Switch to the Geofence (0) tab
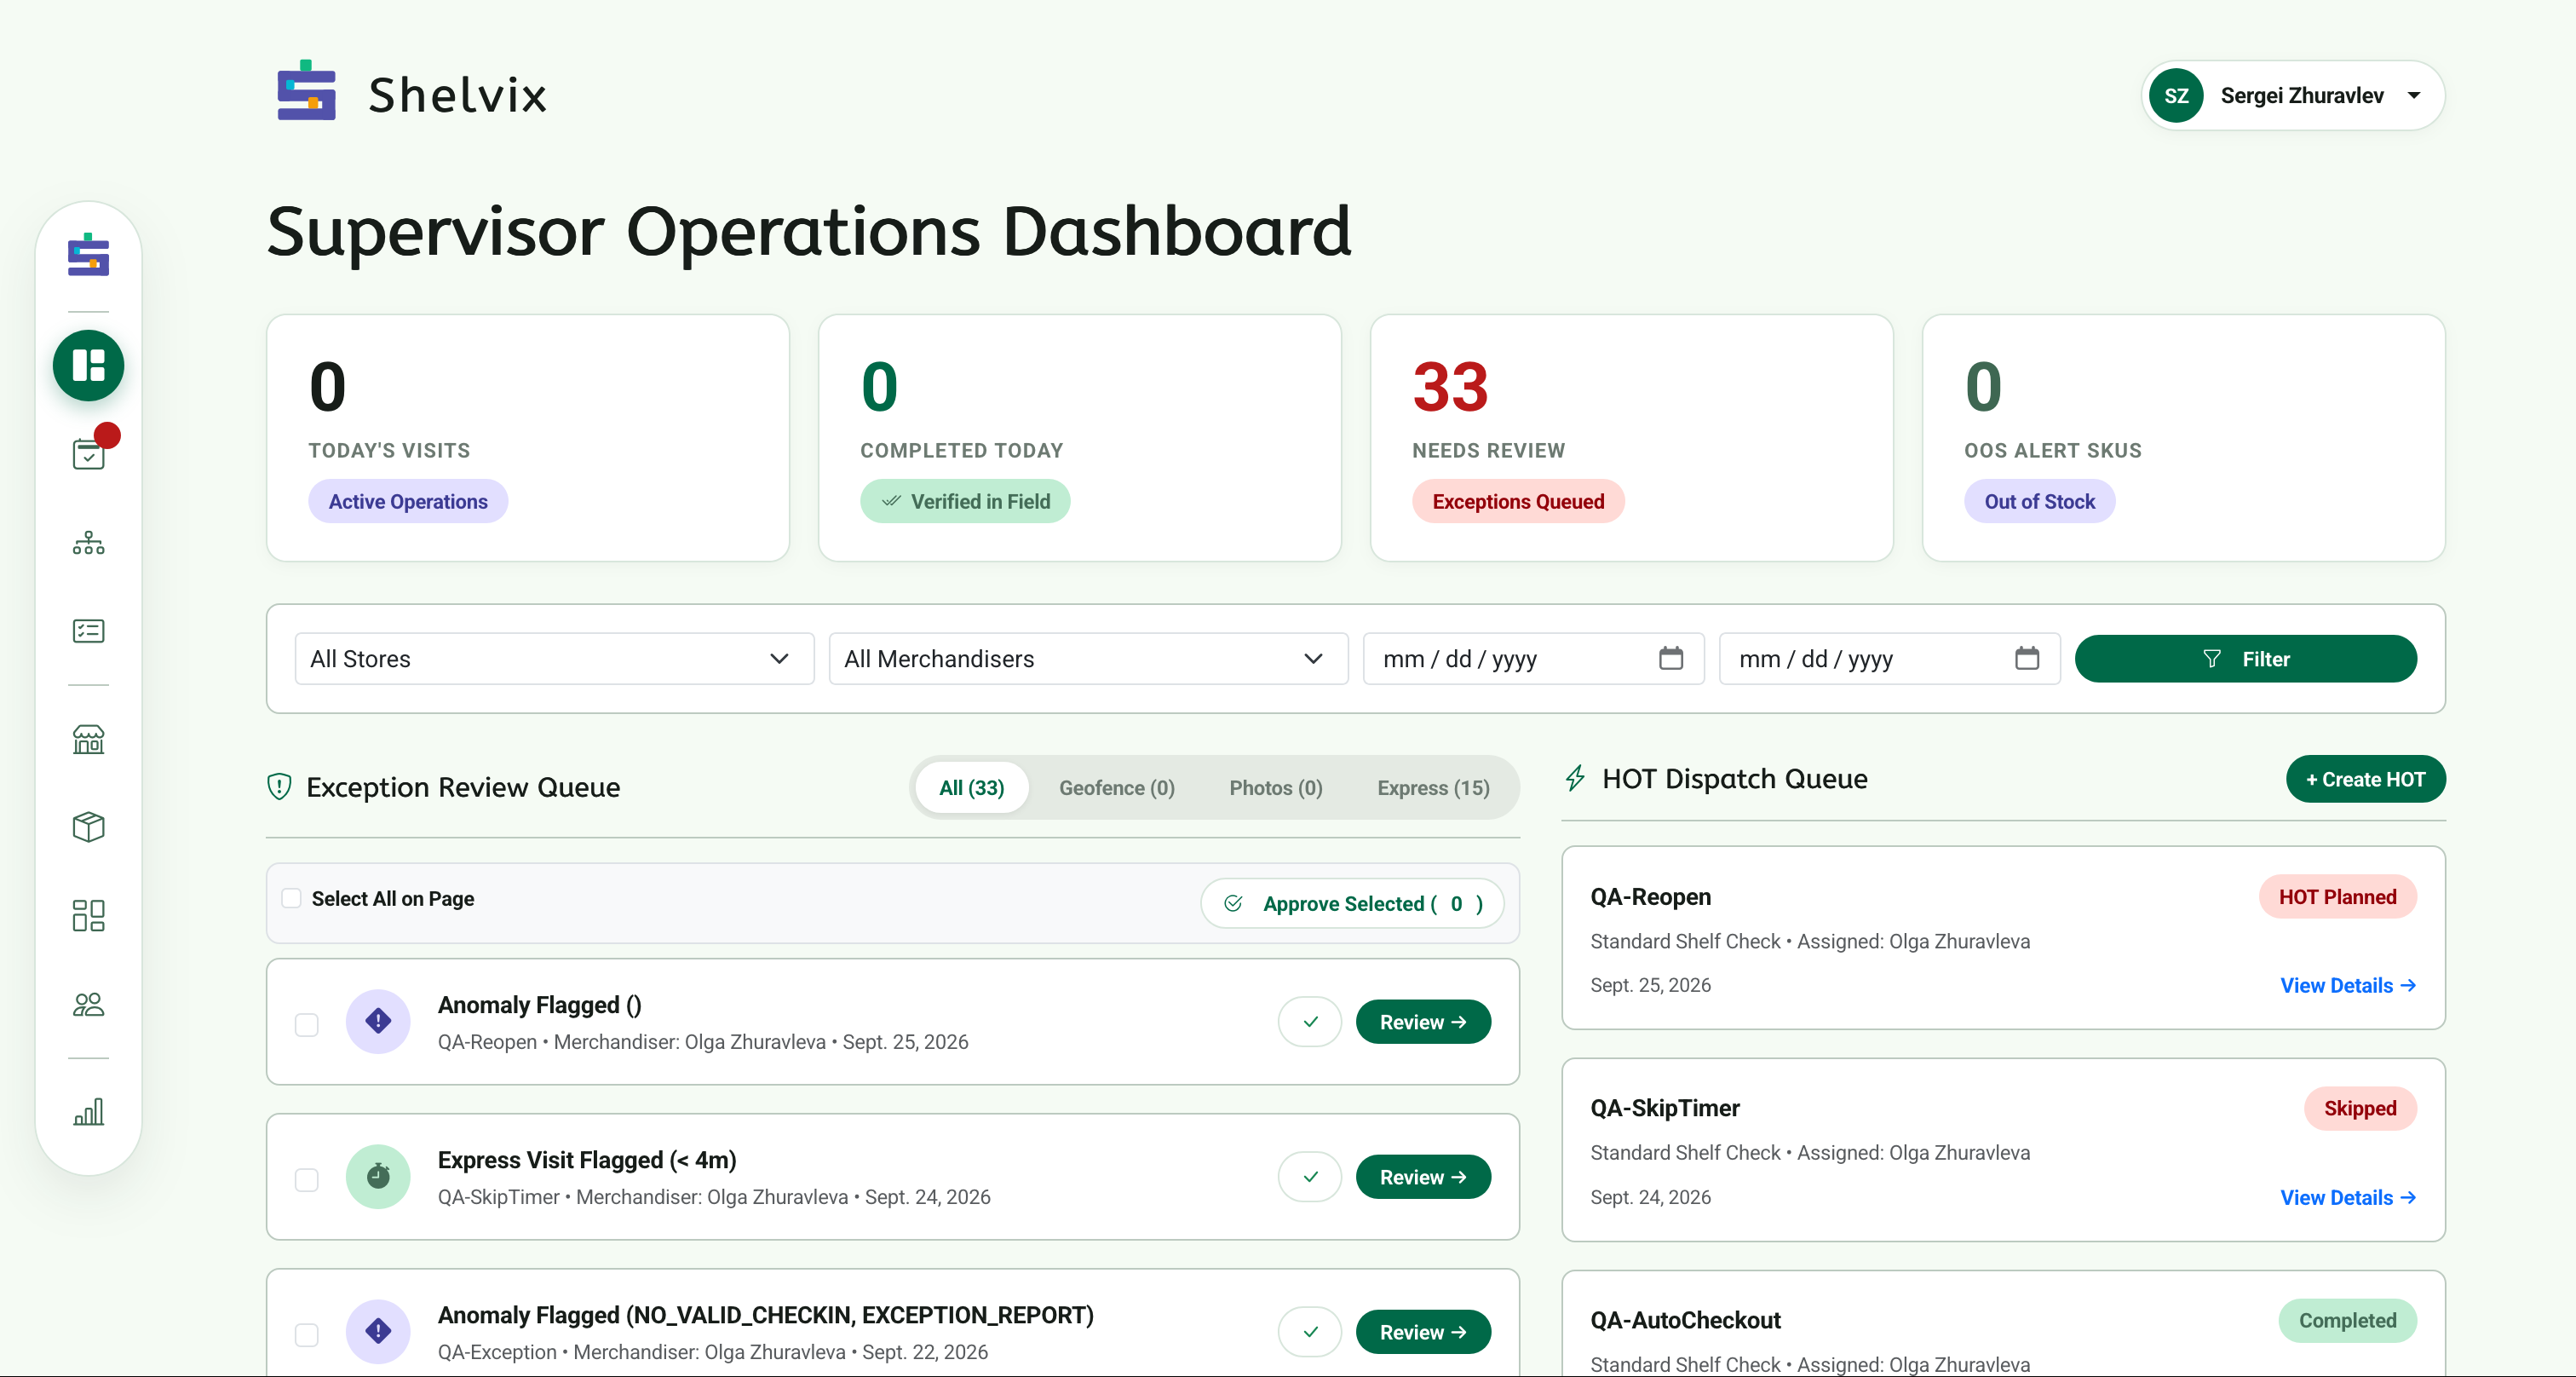This screenshot has width=2576, height=1377. pyautogui.click(x=1116, y=788)
